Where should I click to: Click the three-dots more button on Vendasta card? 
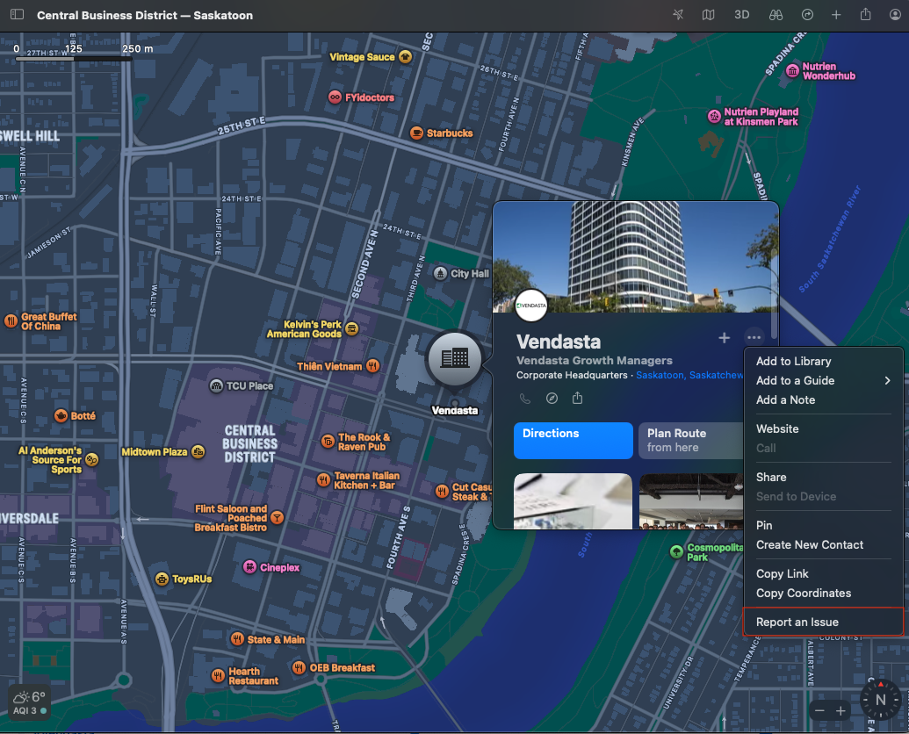coord(754,338)
